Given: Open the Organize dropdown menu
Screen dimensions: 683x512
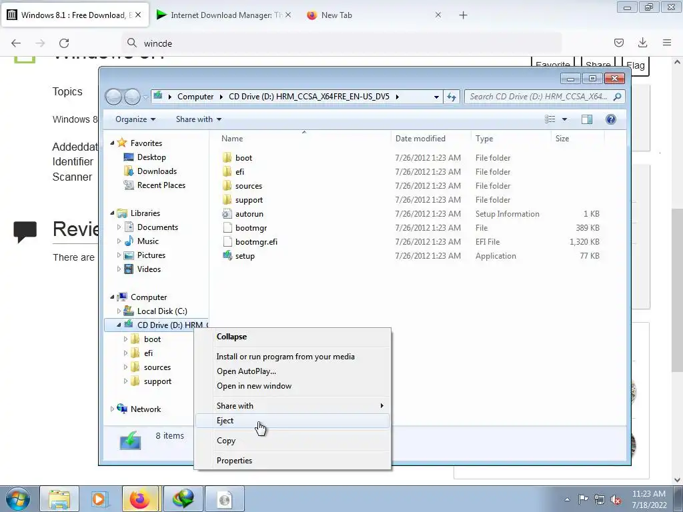Looking at the screenshot, I should [135, 119].
